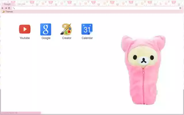Open the Calendar app icon
The image size is (184, 115).
coord(87,29)
